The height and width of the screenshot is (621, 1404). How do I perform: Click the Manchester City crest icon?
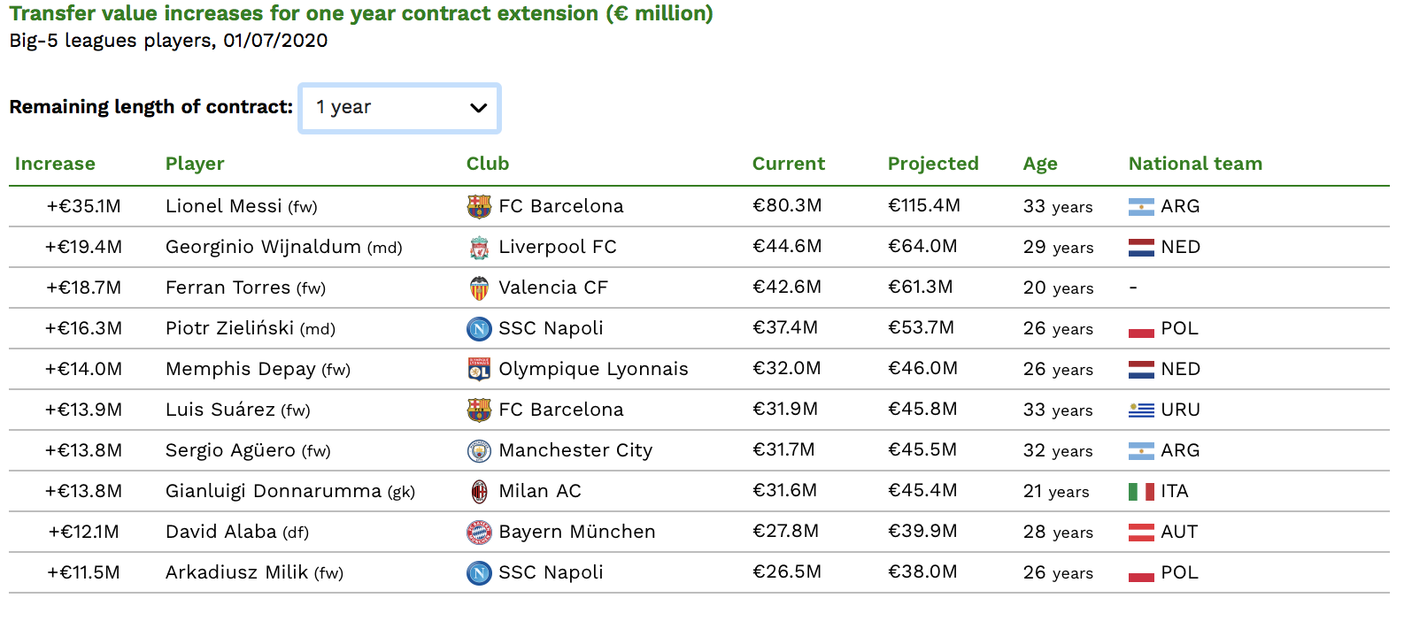click(x=479, y=450)
